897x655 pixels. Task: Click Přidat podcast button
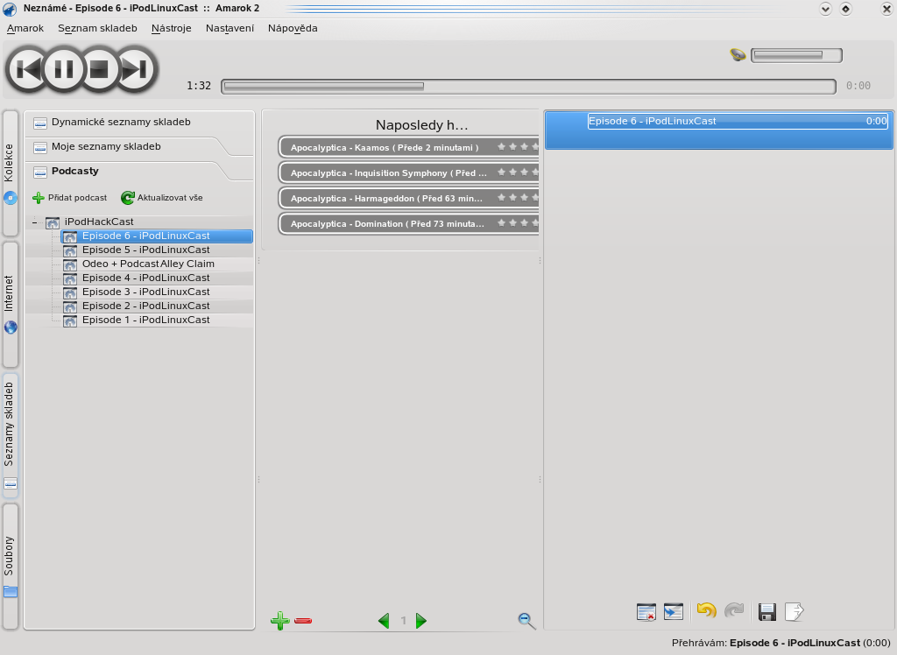pyautogui.click(x=69, y=198)
